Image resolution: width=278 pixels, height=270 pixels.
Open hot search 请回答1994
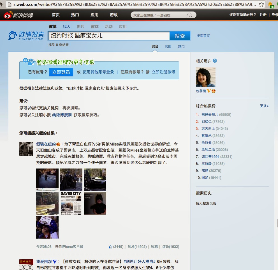210,157
